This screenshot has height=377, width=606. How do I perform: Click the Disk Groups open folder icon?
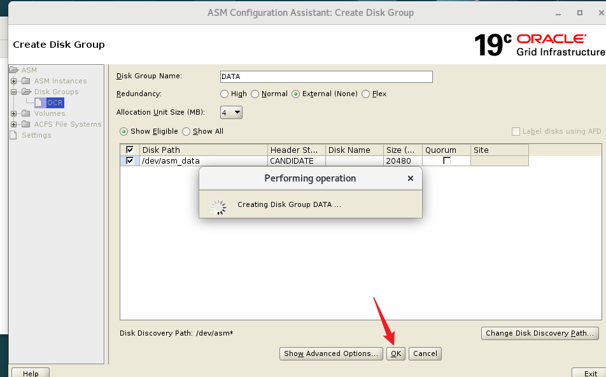[x=27, y=92]
